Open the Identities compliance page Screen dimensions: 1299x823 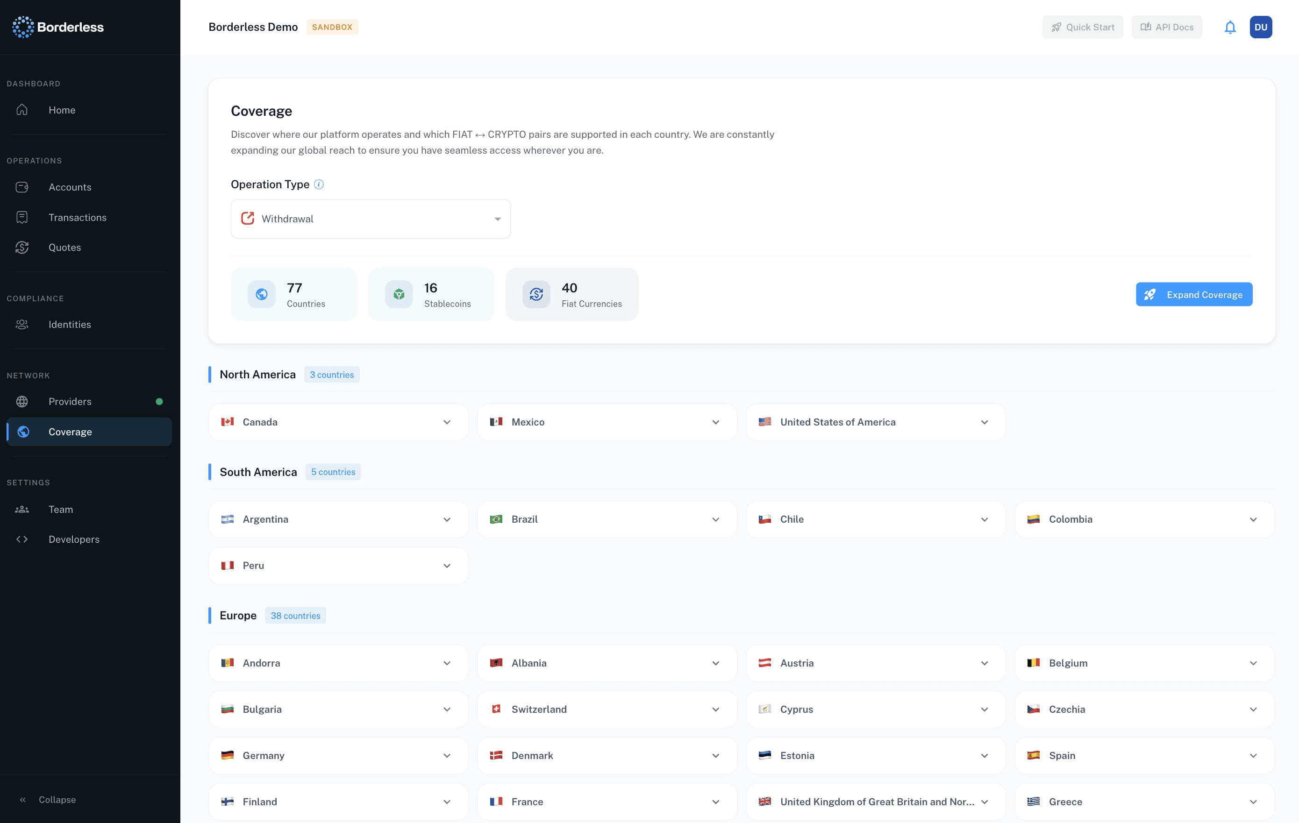70,325
